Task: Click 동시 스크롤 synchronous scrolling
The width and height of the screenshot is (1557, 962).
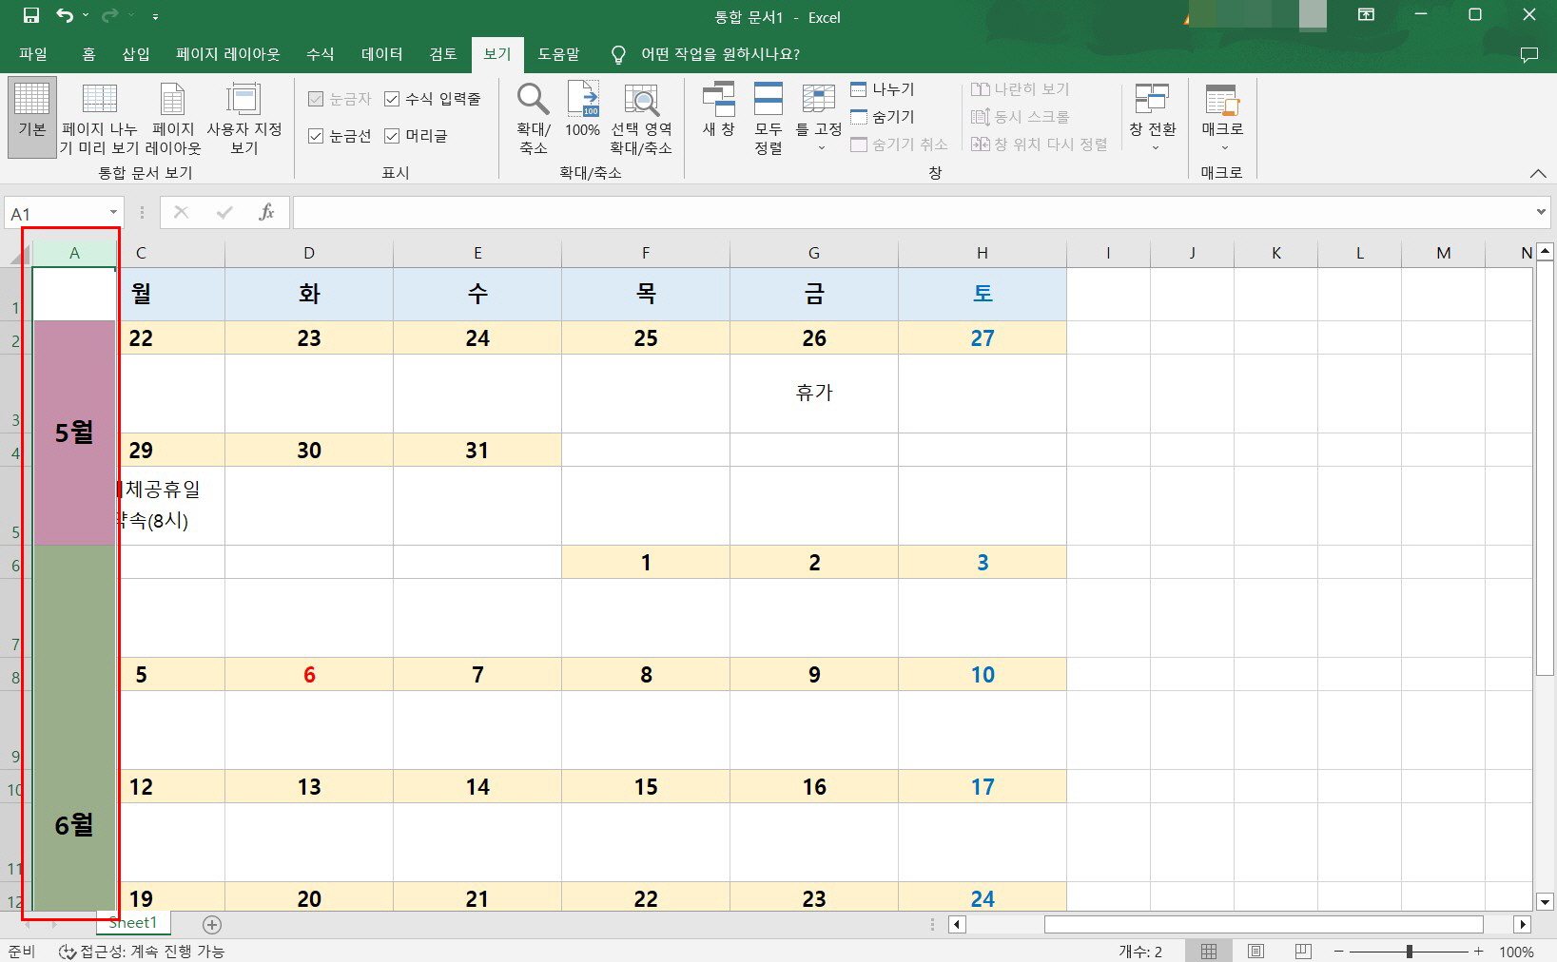Action: click(x=1021, y=117)
